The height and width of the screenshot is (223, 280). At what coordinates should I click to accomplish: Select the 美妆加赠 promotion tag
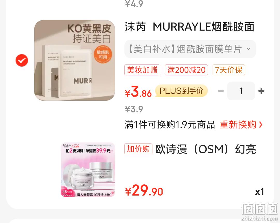coord(142,70)
